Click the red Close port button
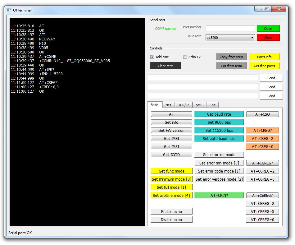Viewport: 295px width, 245px height. coord(268,38)
